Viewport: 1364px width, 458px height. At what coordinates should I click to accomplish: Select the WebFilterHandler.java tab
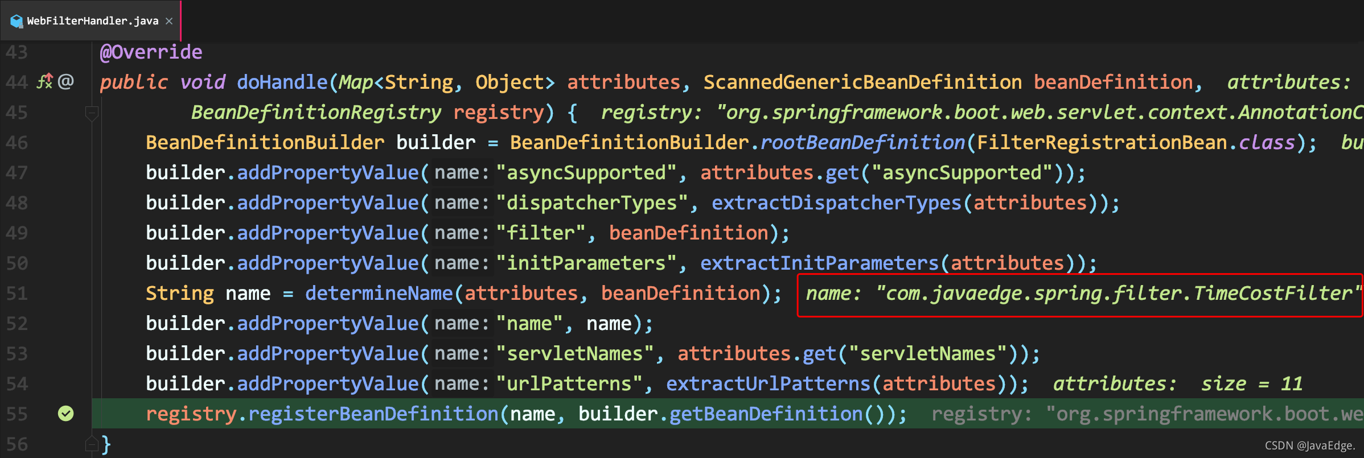tap(91, 21)
